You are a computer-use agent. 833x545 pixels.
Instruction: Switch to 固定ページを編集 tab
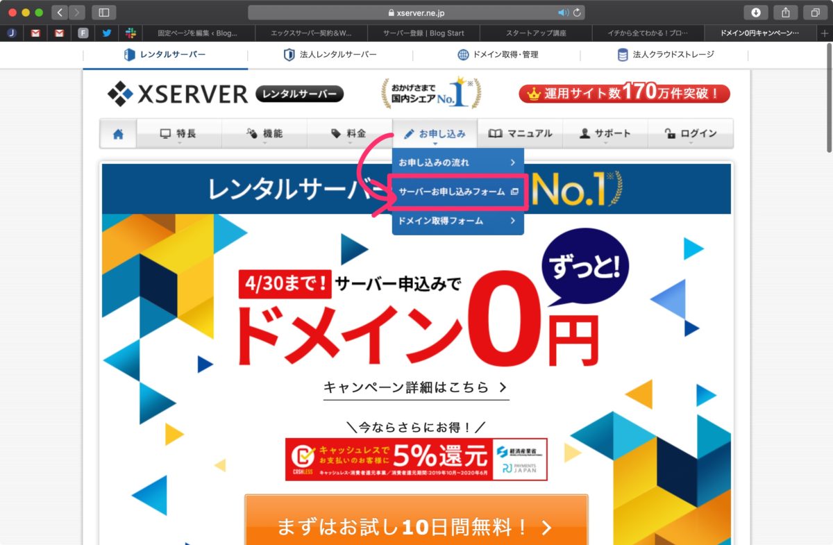[198, 33]
